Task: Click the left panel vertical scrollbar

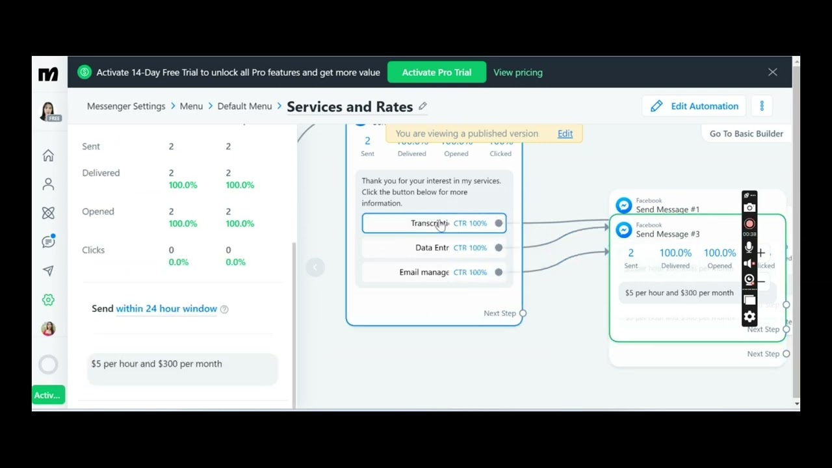Action: [x=294, y=325]
